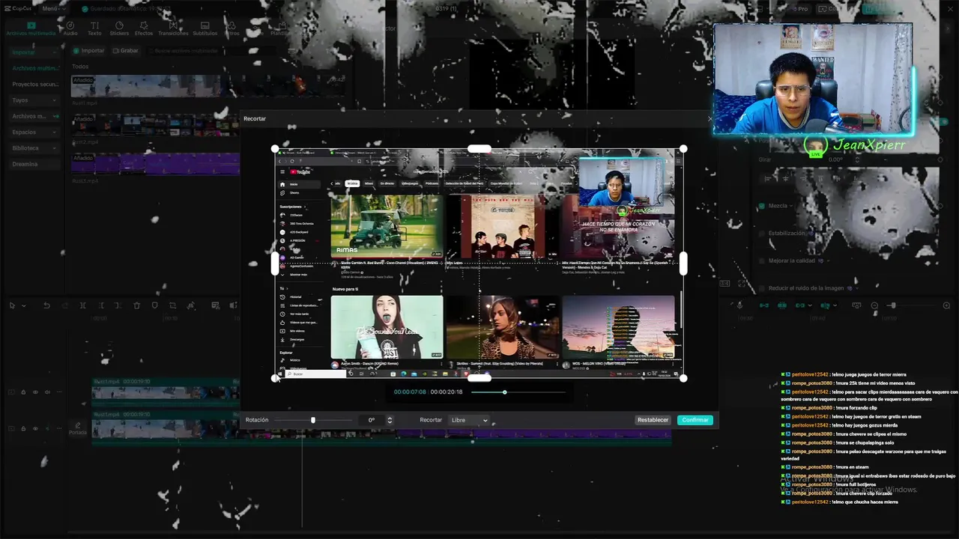This screenshot has height=539, width=959.
Task: Click the rotation value stepper arrows
Action: click(x=390, y=420)
